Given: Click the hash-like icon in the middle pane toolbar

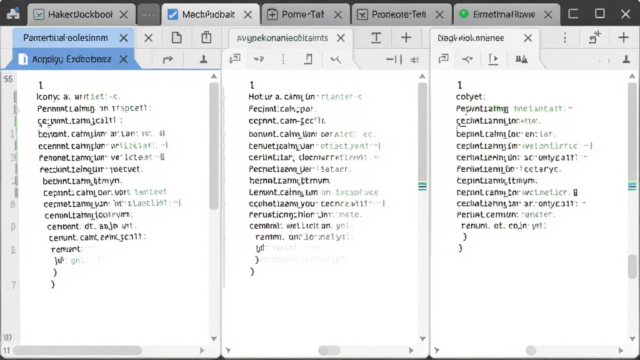Looking at the screenshot, I should click(415, 60).
